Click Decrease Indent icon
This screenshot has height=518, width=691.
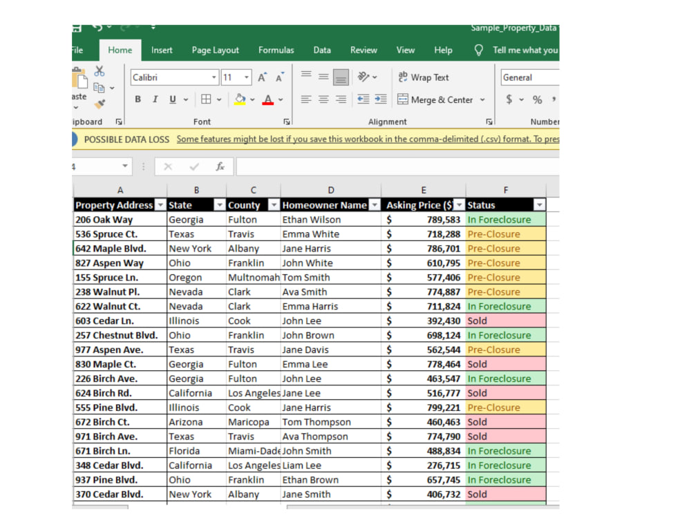click(363, 99)
